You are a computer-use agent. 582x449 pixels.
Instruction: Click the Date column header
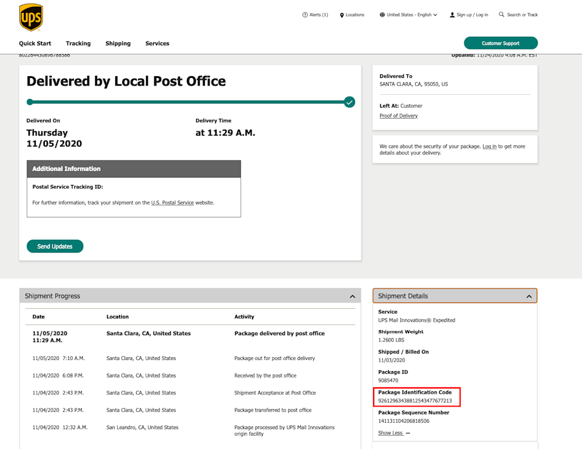pyautogui.click(x=38, y=317)
